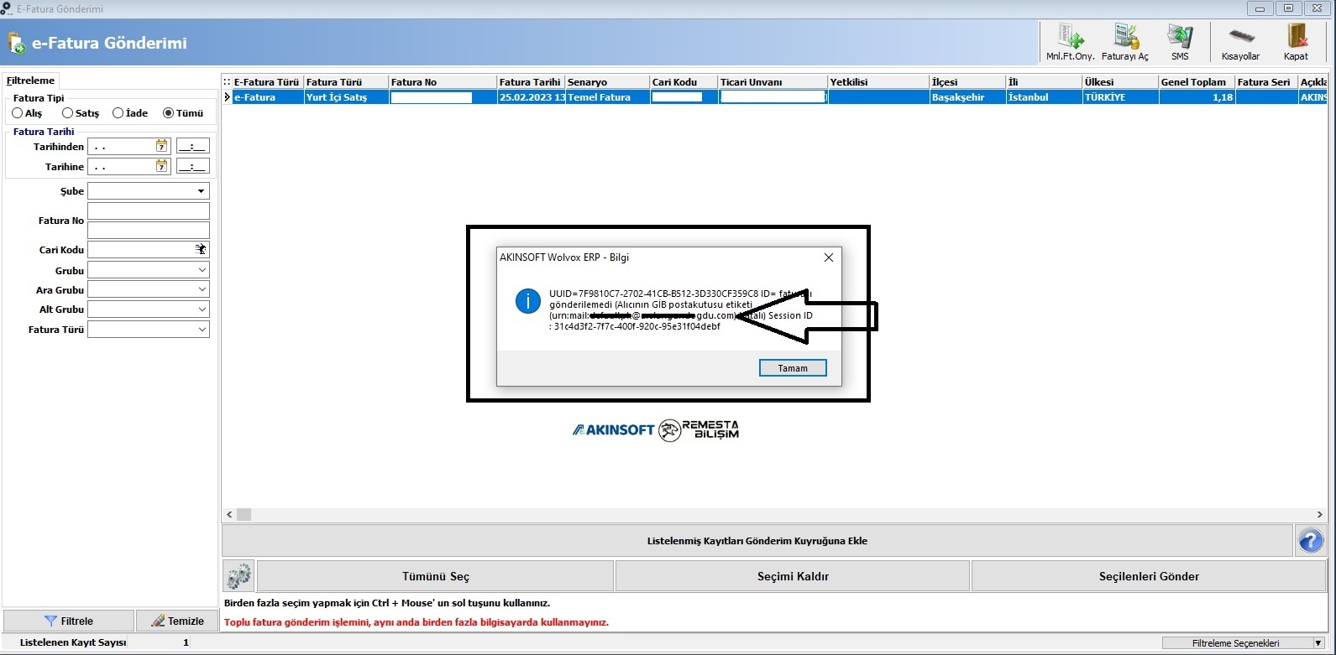Sort by Fatura No column header
The height and width of the screenshot is (655, 1336).
(x=443, y=81)
